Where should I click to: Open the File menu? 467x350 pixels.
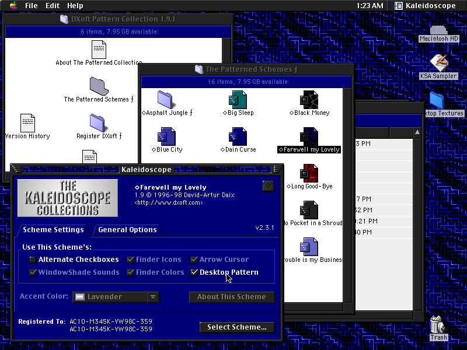(x=32, y=6)
